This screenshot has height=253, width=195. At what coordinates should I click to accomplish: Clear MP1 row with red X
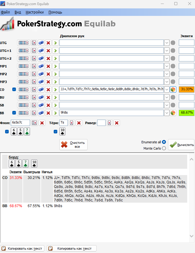click(48, 66)
